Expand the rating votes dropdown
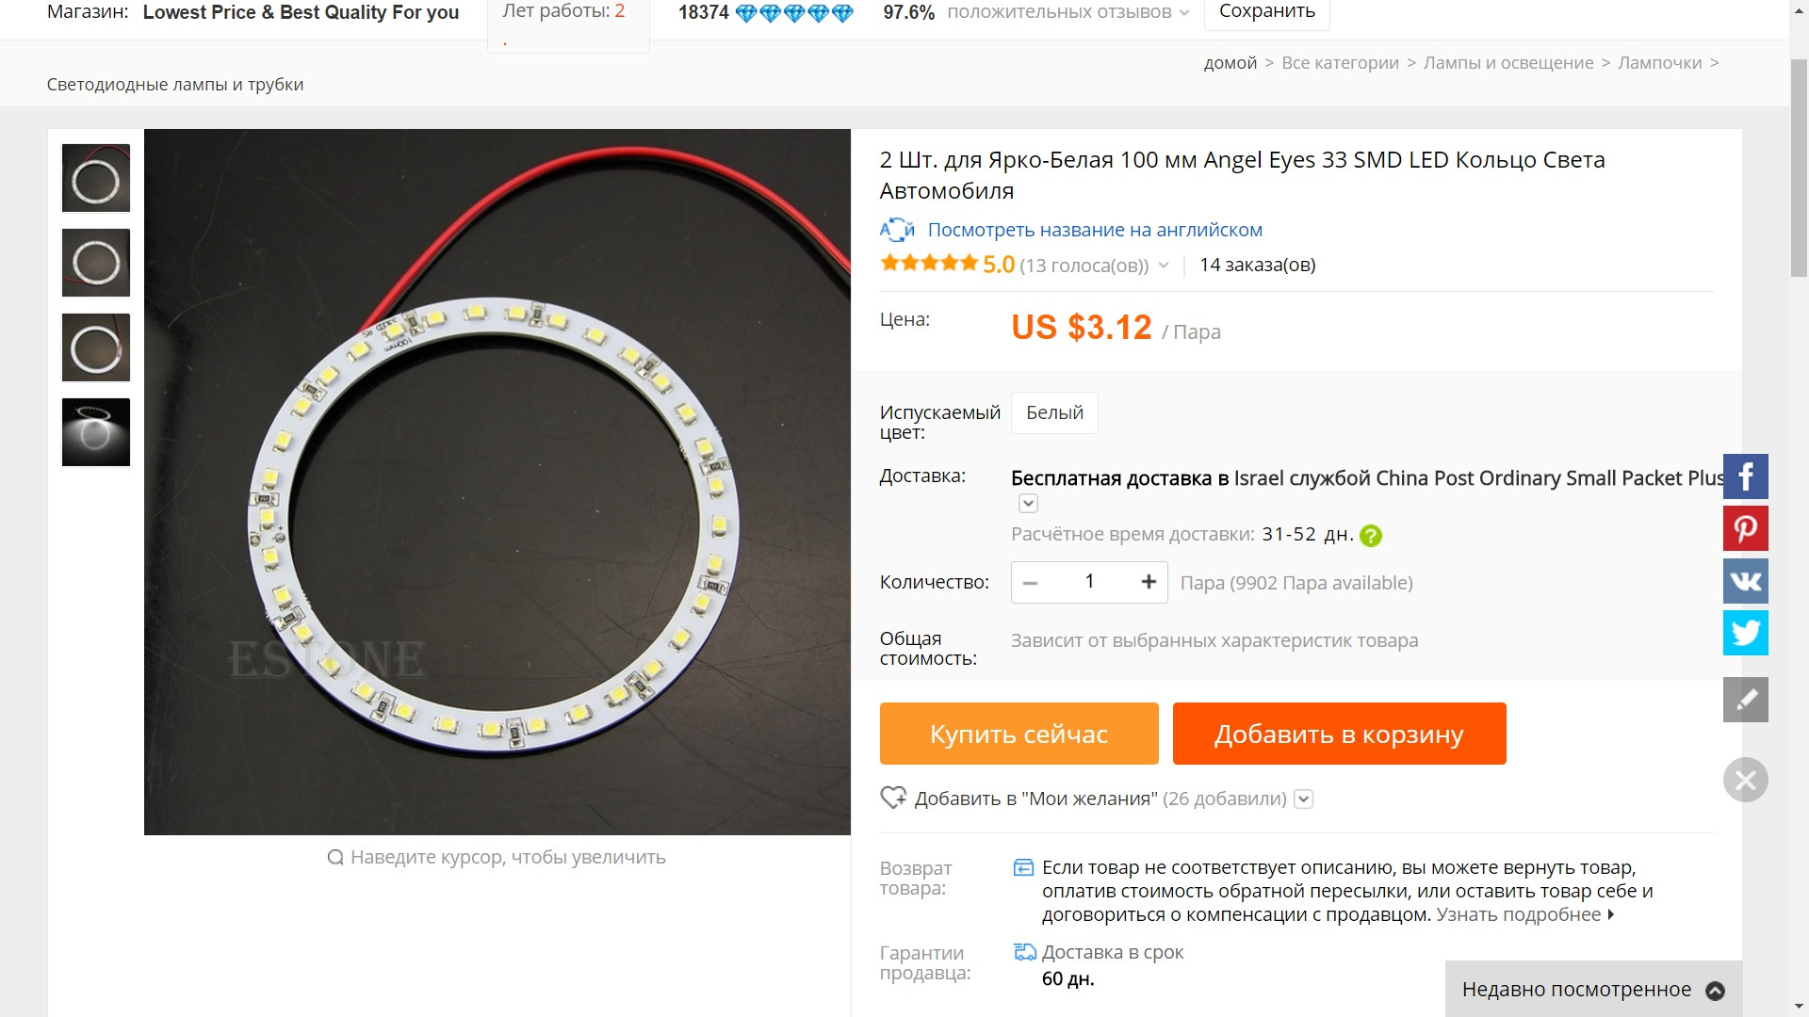 pyautogui.click(x=1164, y=266)
